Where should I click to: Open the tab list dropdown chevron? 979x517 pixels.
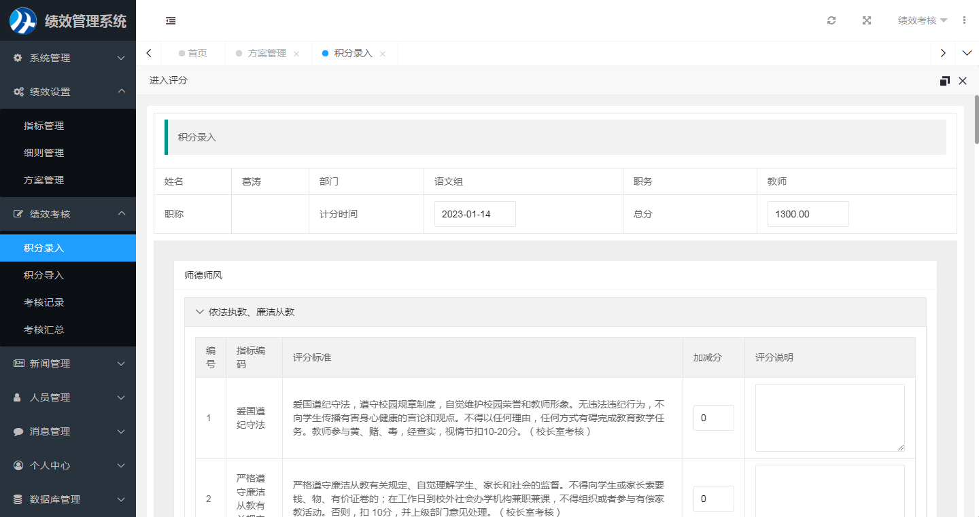(967, 53)
